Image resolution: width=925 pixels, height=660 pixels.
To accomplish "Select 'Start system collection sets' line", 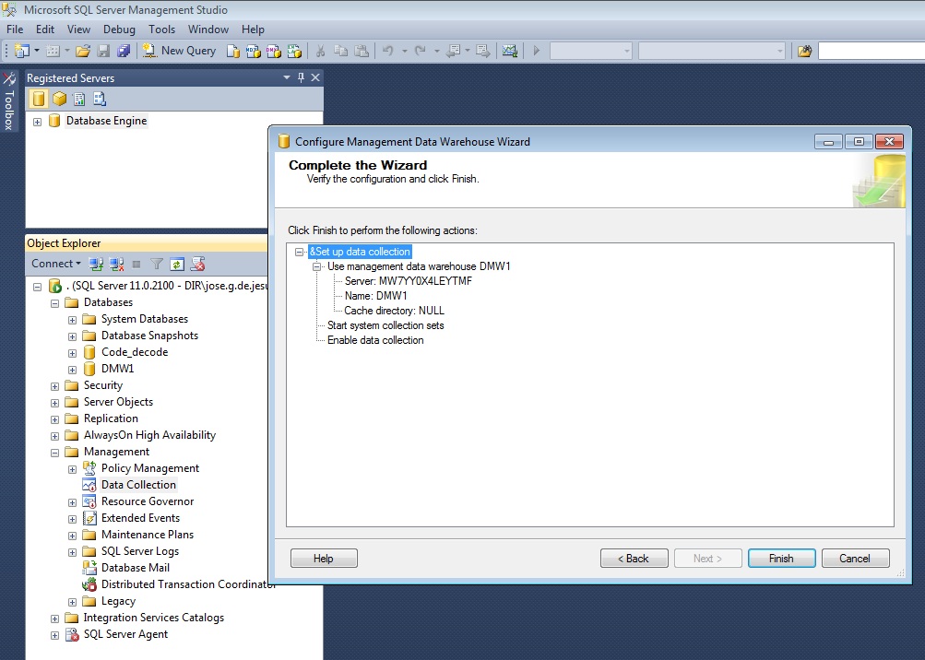I will [x=385, y=325].
